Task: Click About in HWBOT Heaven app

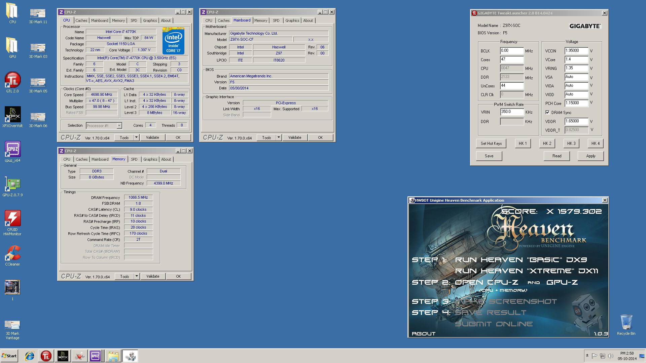Action: (424, 334)
